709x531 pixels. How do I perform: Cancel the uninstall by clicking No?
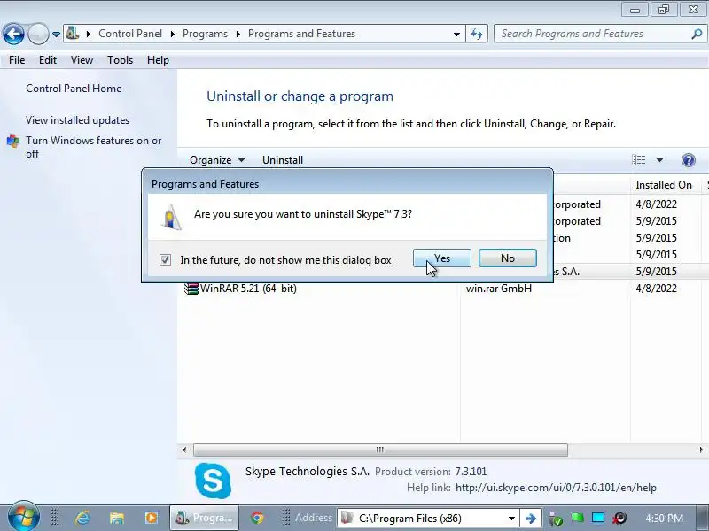coord(507,258)
